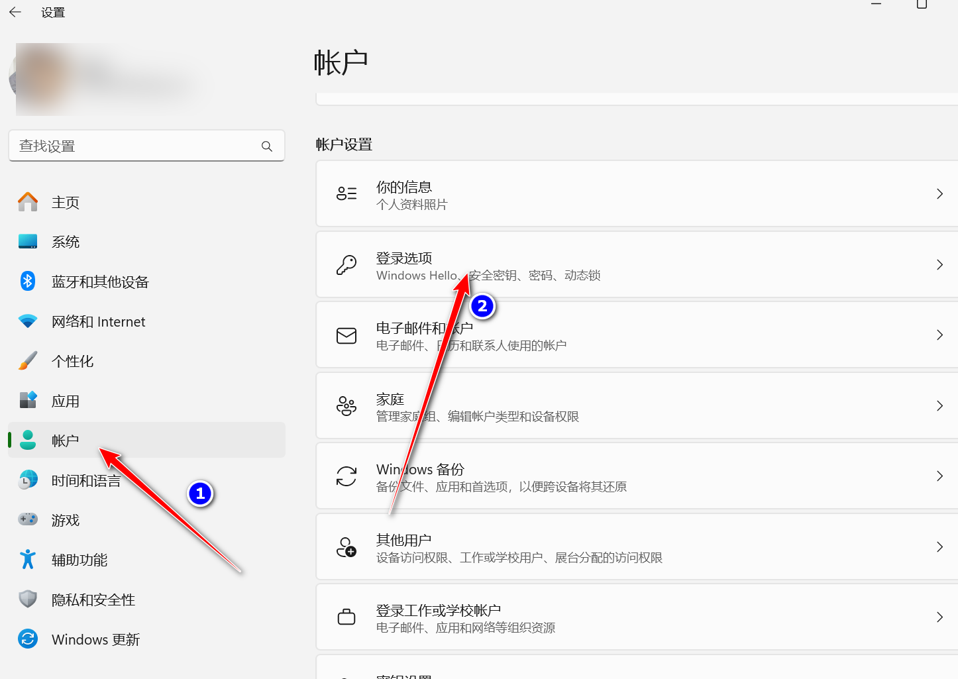Open 主页 from the sidebar

click(x=65, y=202)
